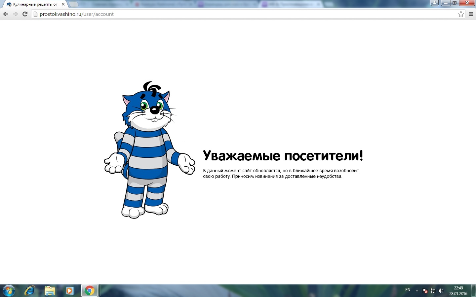The width and height of the screenshot is (476, 297).
Task: Click the Chrome taskbar button
Action: point(89,290)
